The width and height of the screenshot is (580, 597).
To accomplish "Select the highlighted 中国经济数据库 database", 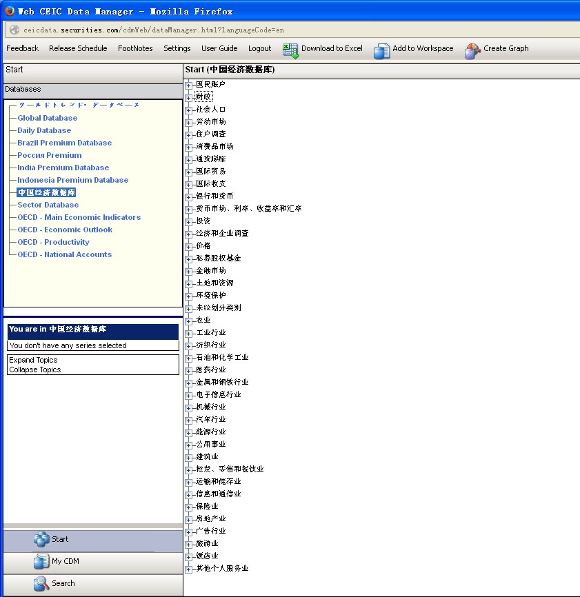I will [x=46, y=192].
